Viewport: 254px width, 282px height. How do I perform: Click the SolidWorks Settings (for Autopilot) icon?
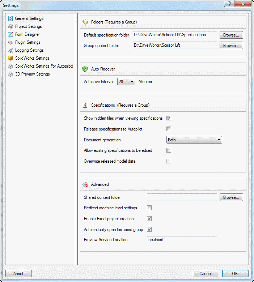pos(10,66)
